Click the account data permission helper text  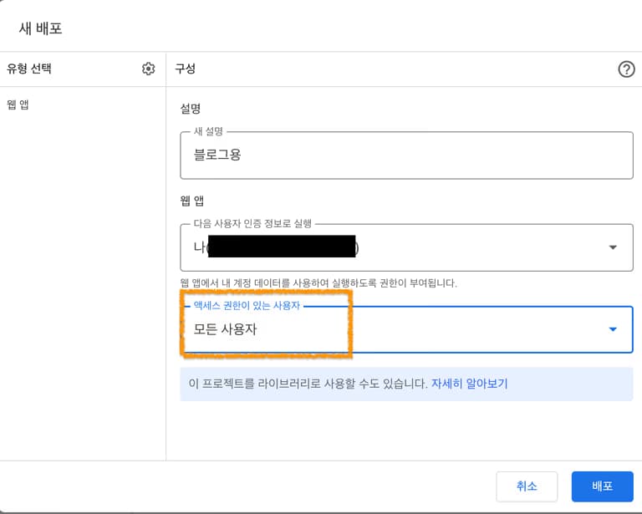[318, 283]
